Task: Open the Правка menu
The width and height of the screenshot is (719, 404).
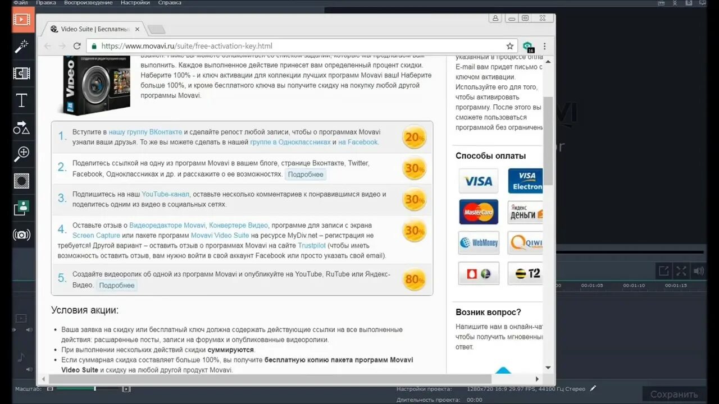Action: 46,3
